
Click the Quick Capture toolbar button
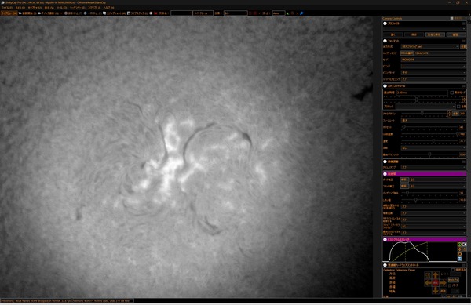[49, 13]
